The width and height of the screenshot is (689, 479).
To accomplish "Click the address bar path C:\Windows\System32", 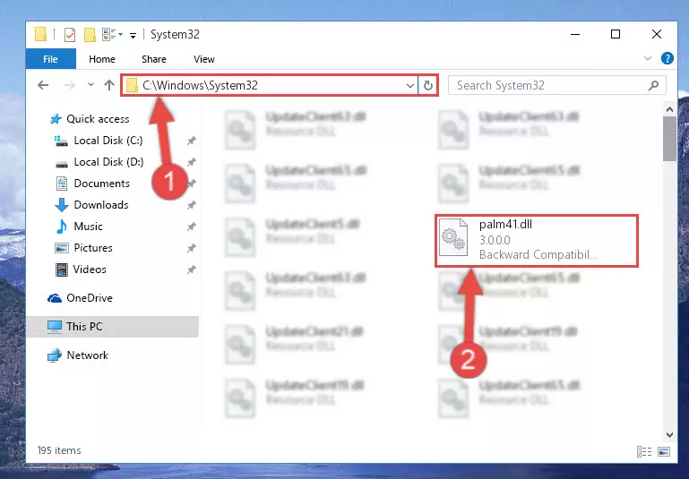I will point(200,85).
